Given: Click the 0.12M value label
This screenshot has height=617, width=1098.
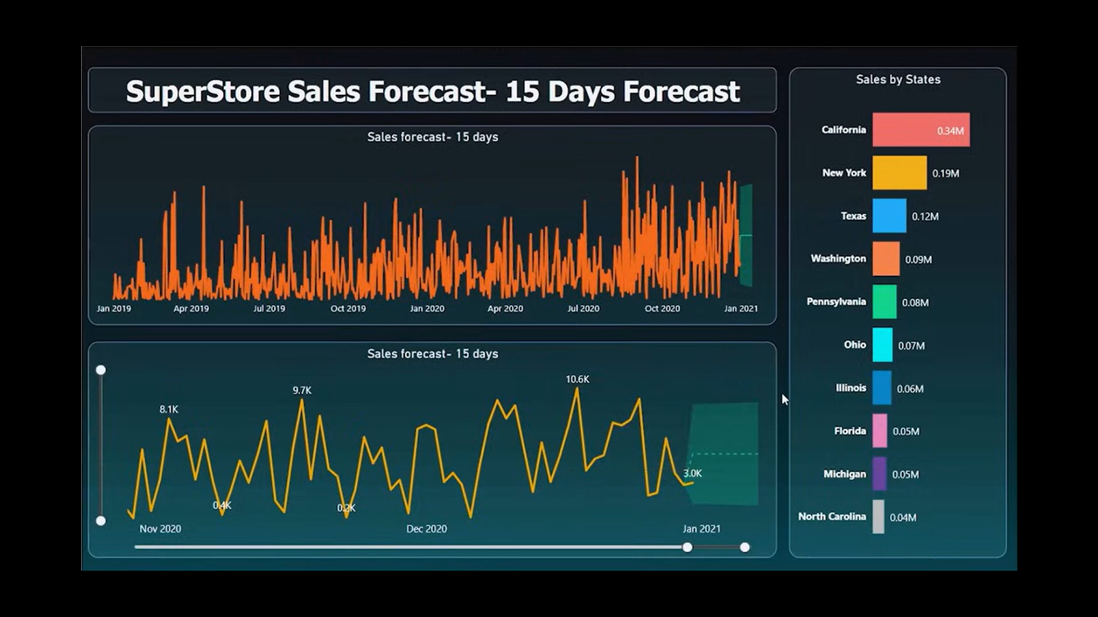Looking at the screenshot, I should 925,217.
